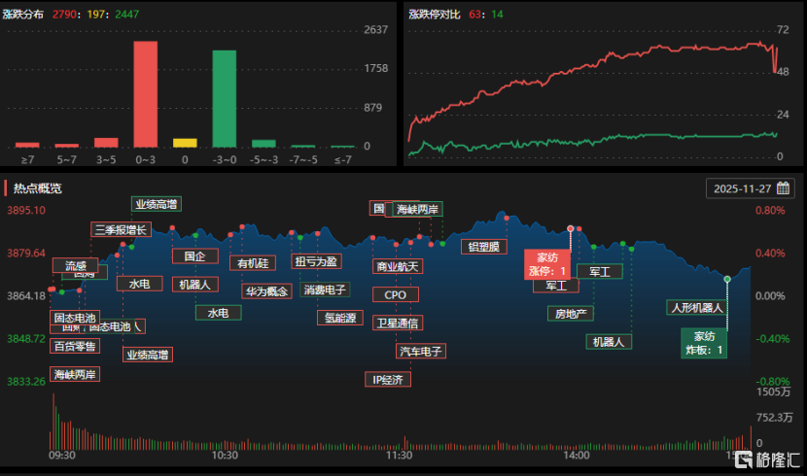Click the CPO hotspot tag
807x476 pixels.
tap(396, 294)
